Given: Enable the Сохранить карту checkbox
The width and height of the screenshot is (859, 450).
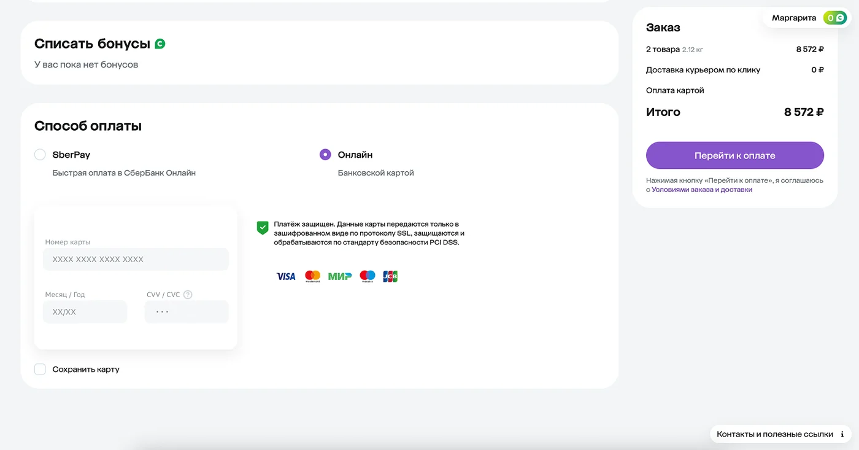Looking at the screenshot, I should 40,369.
